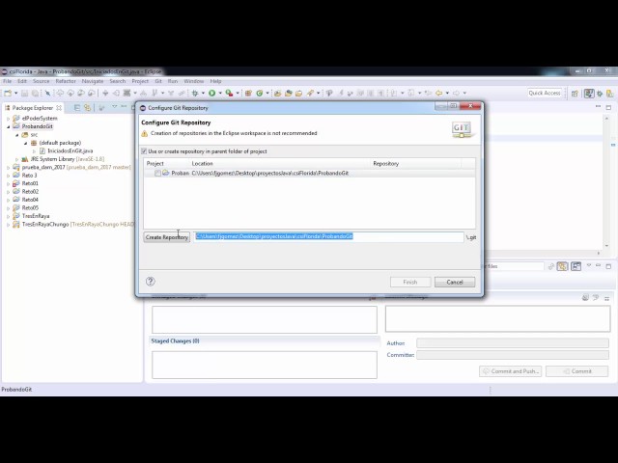The image size is (618, 463).
Task: Click the Create Repository button
Action: (167, 237)
